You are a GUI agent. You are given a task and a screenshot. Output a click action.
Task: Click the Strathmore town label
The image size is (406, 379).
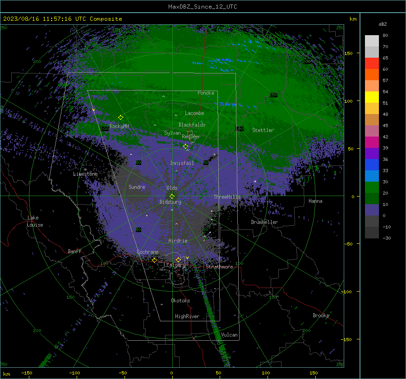pos(219,267)
